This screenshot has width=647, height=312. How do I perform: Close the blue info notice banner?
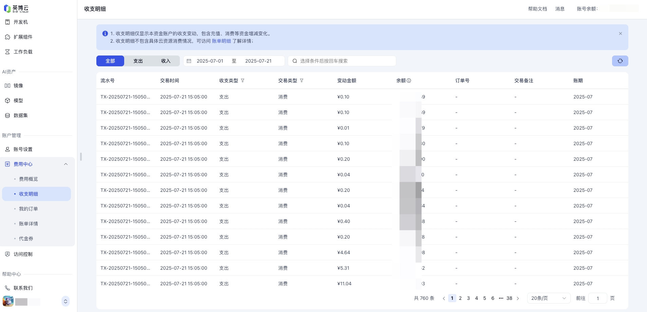point(620,34)
